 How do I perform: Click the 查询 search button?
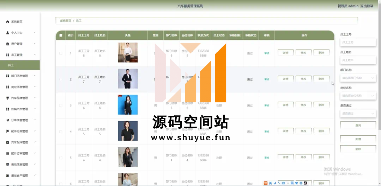(x=358, y=125)
